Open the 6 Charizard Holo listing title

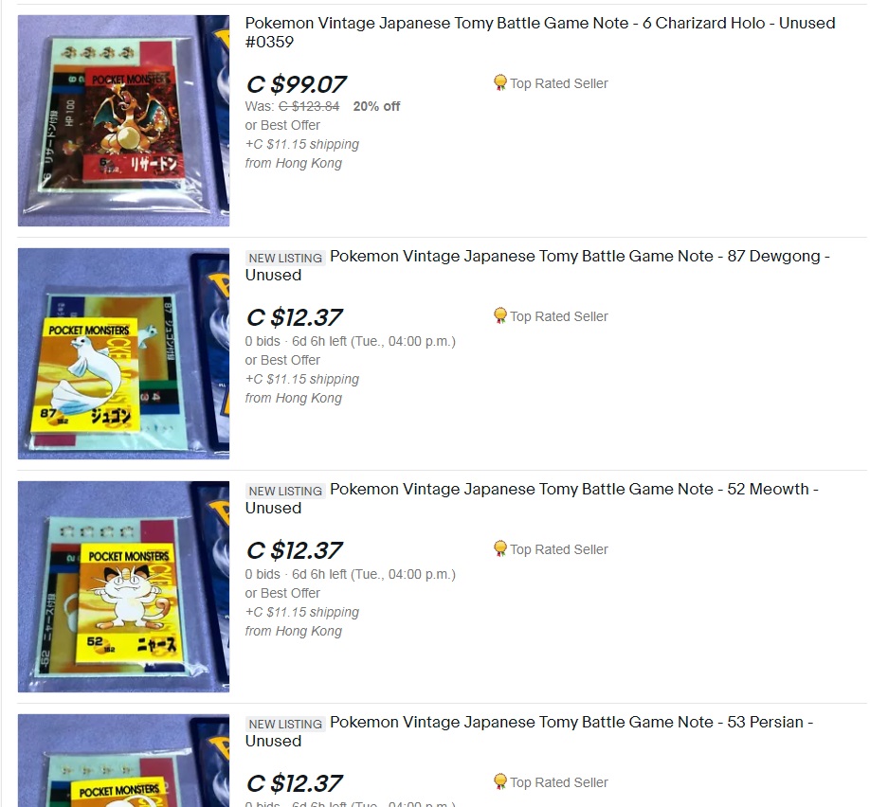540,32
